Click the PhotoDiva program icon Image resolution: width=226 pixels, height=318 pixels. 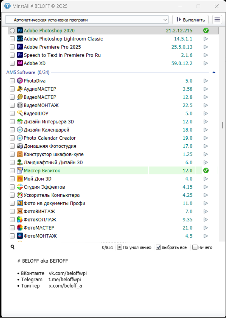pyautogui.click(x=20, y=81)
